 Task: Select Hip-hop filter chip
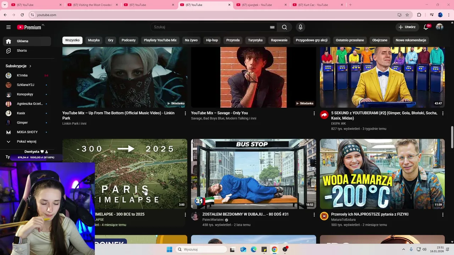(x=212, y=40)
